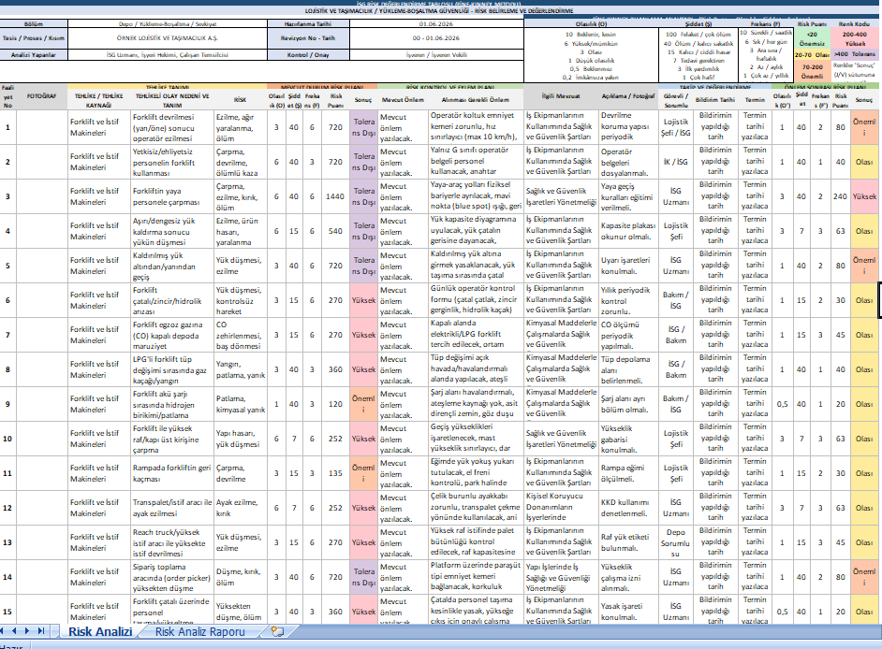The height and width of the screenshot is (649, 882).
Task: Click the Yangın, patlama, yanık risk cell
Action: click(241, 369)
